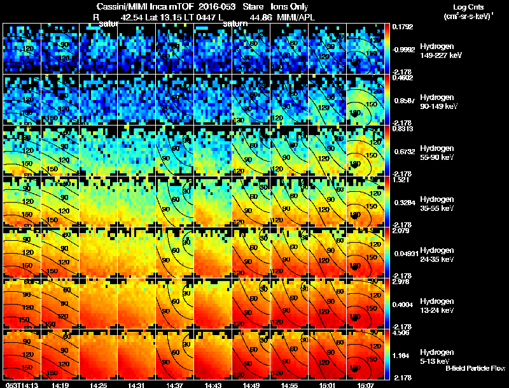The width and height of the screenshot is (509, 388).
Task: Click the 15:07 panel in 149-227 keV row
Action: click(x=365, y=48)
